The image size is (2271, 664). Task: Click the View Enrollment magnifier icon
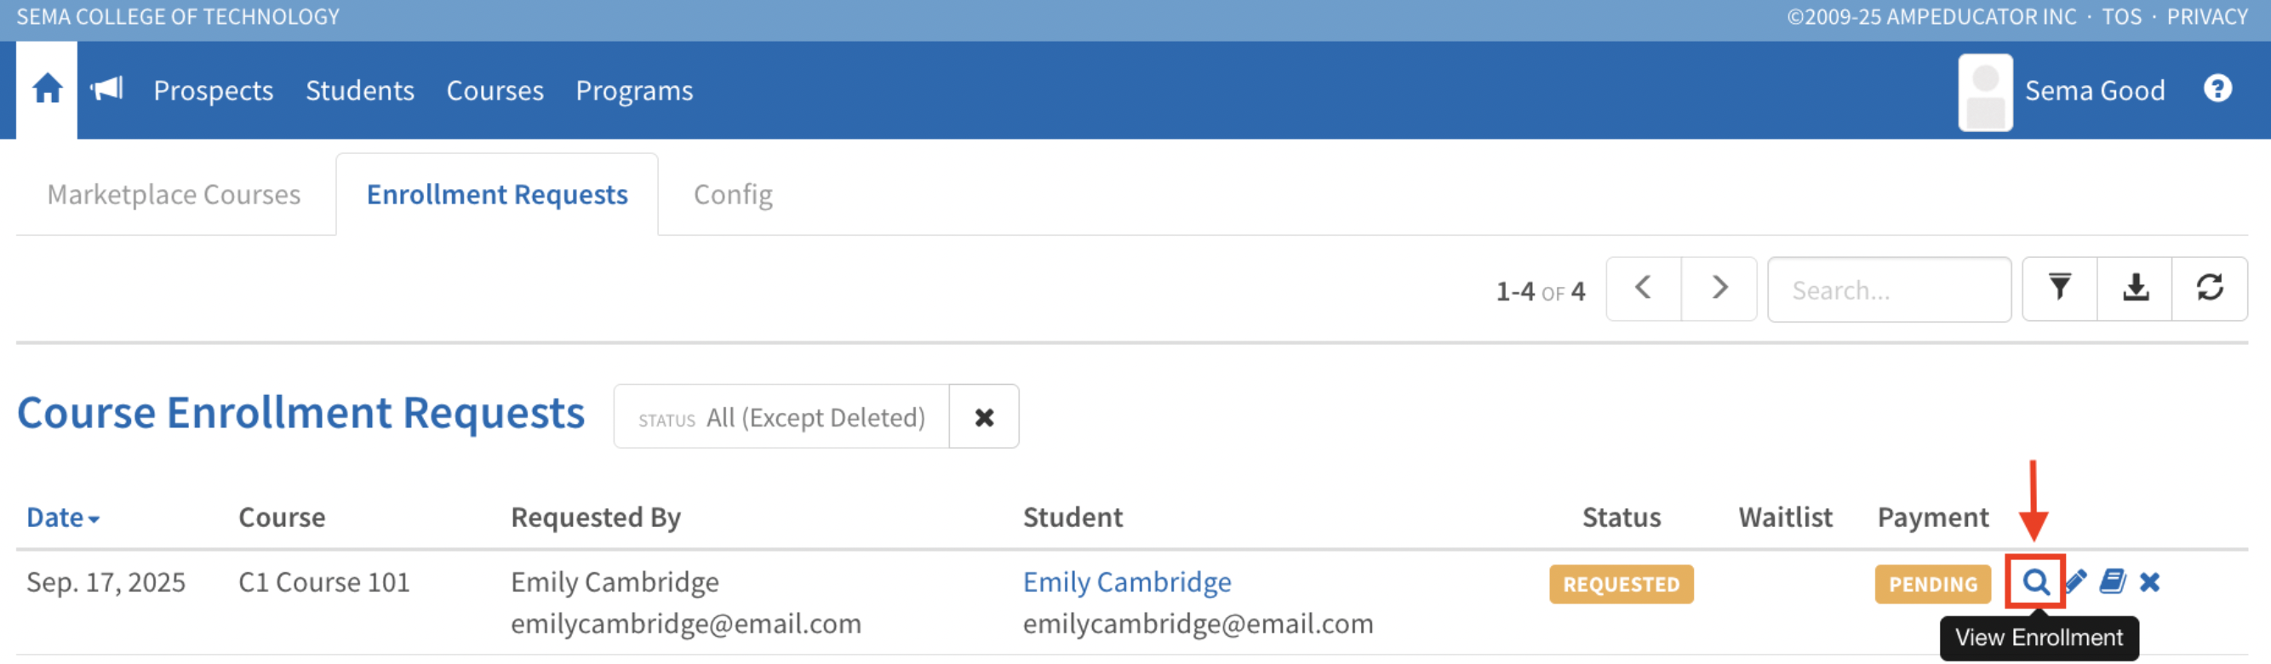(x=2034, y=582)
